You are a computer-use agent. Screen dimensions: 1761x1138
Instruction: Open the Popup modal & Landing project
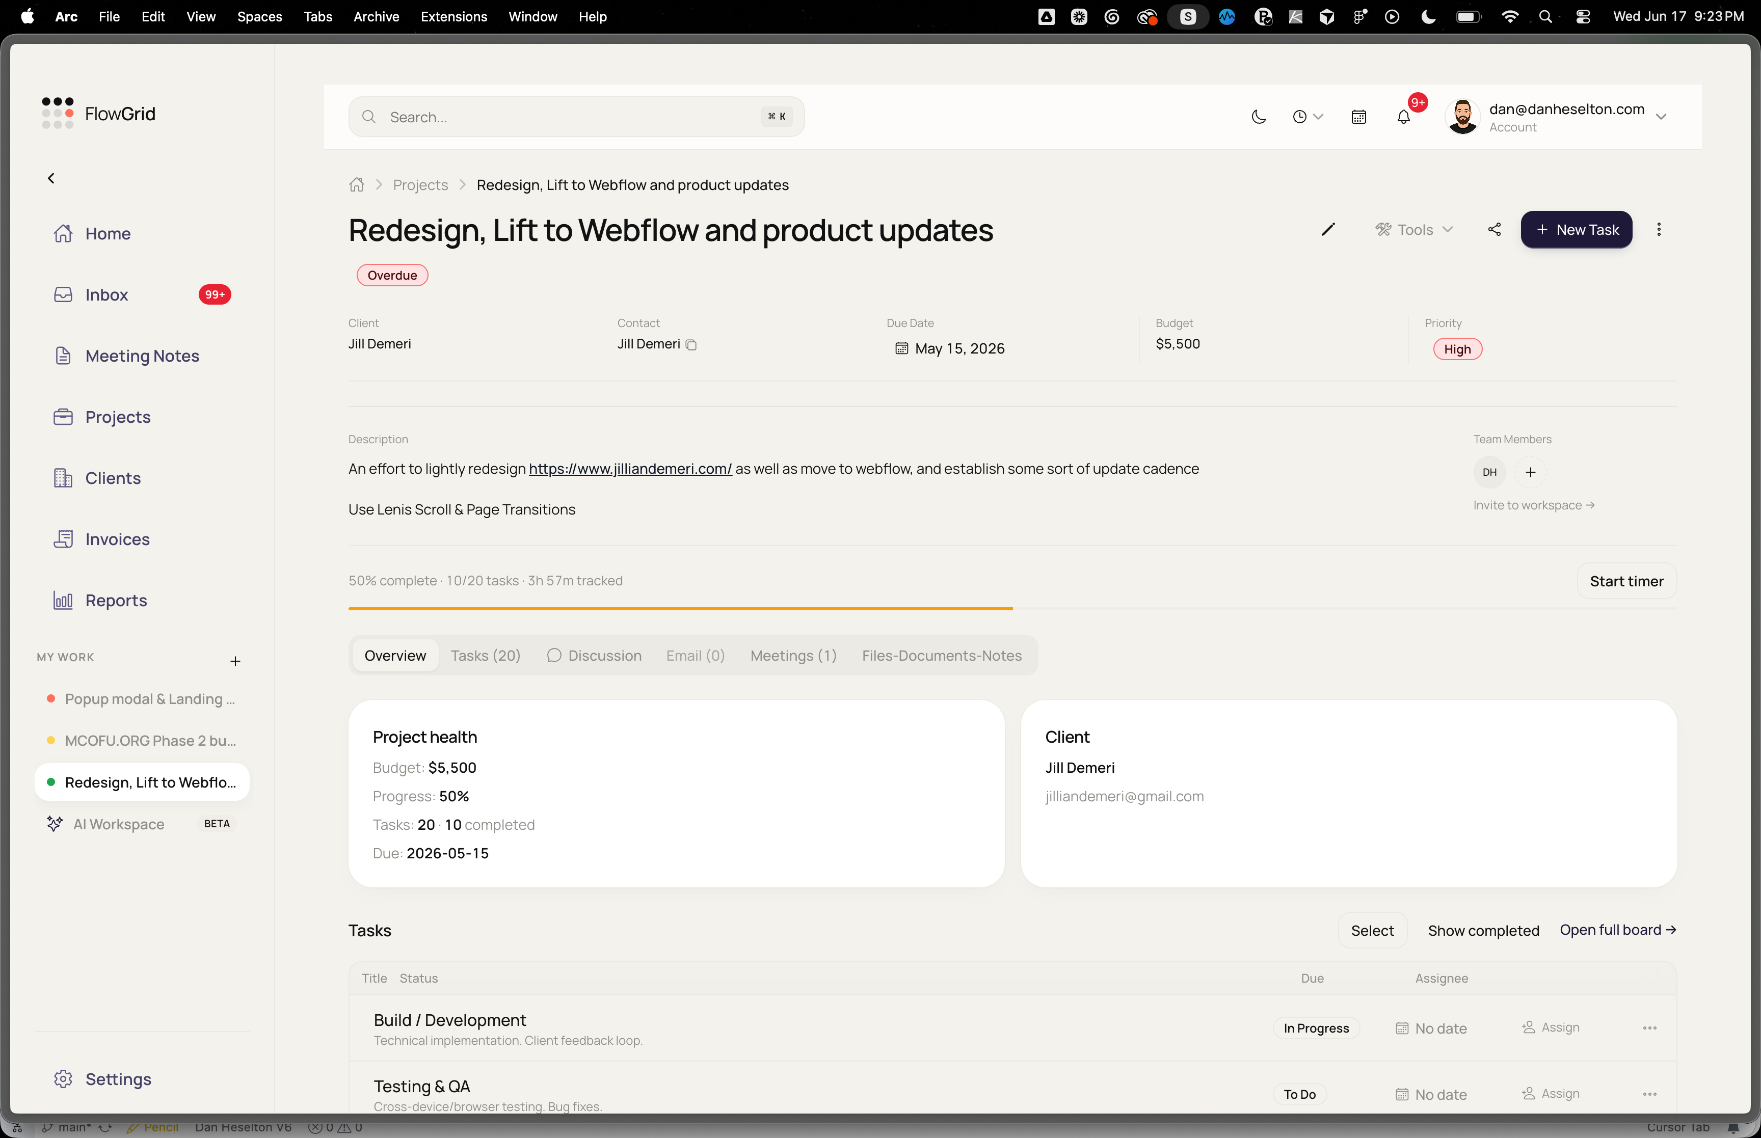click(142, 699)
